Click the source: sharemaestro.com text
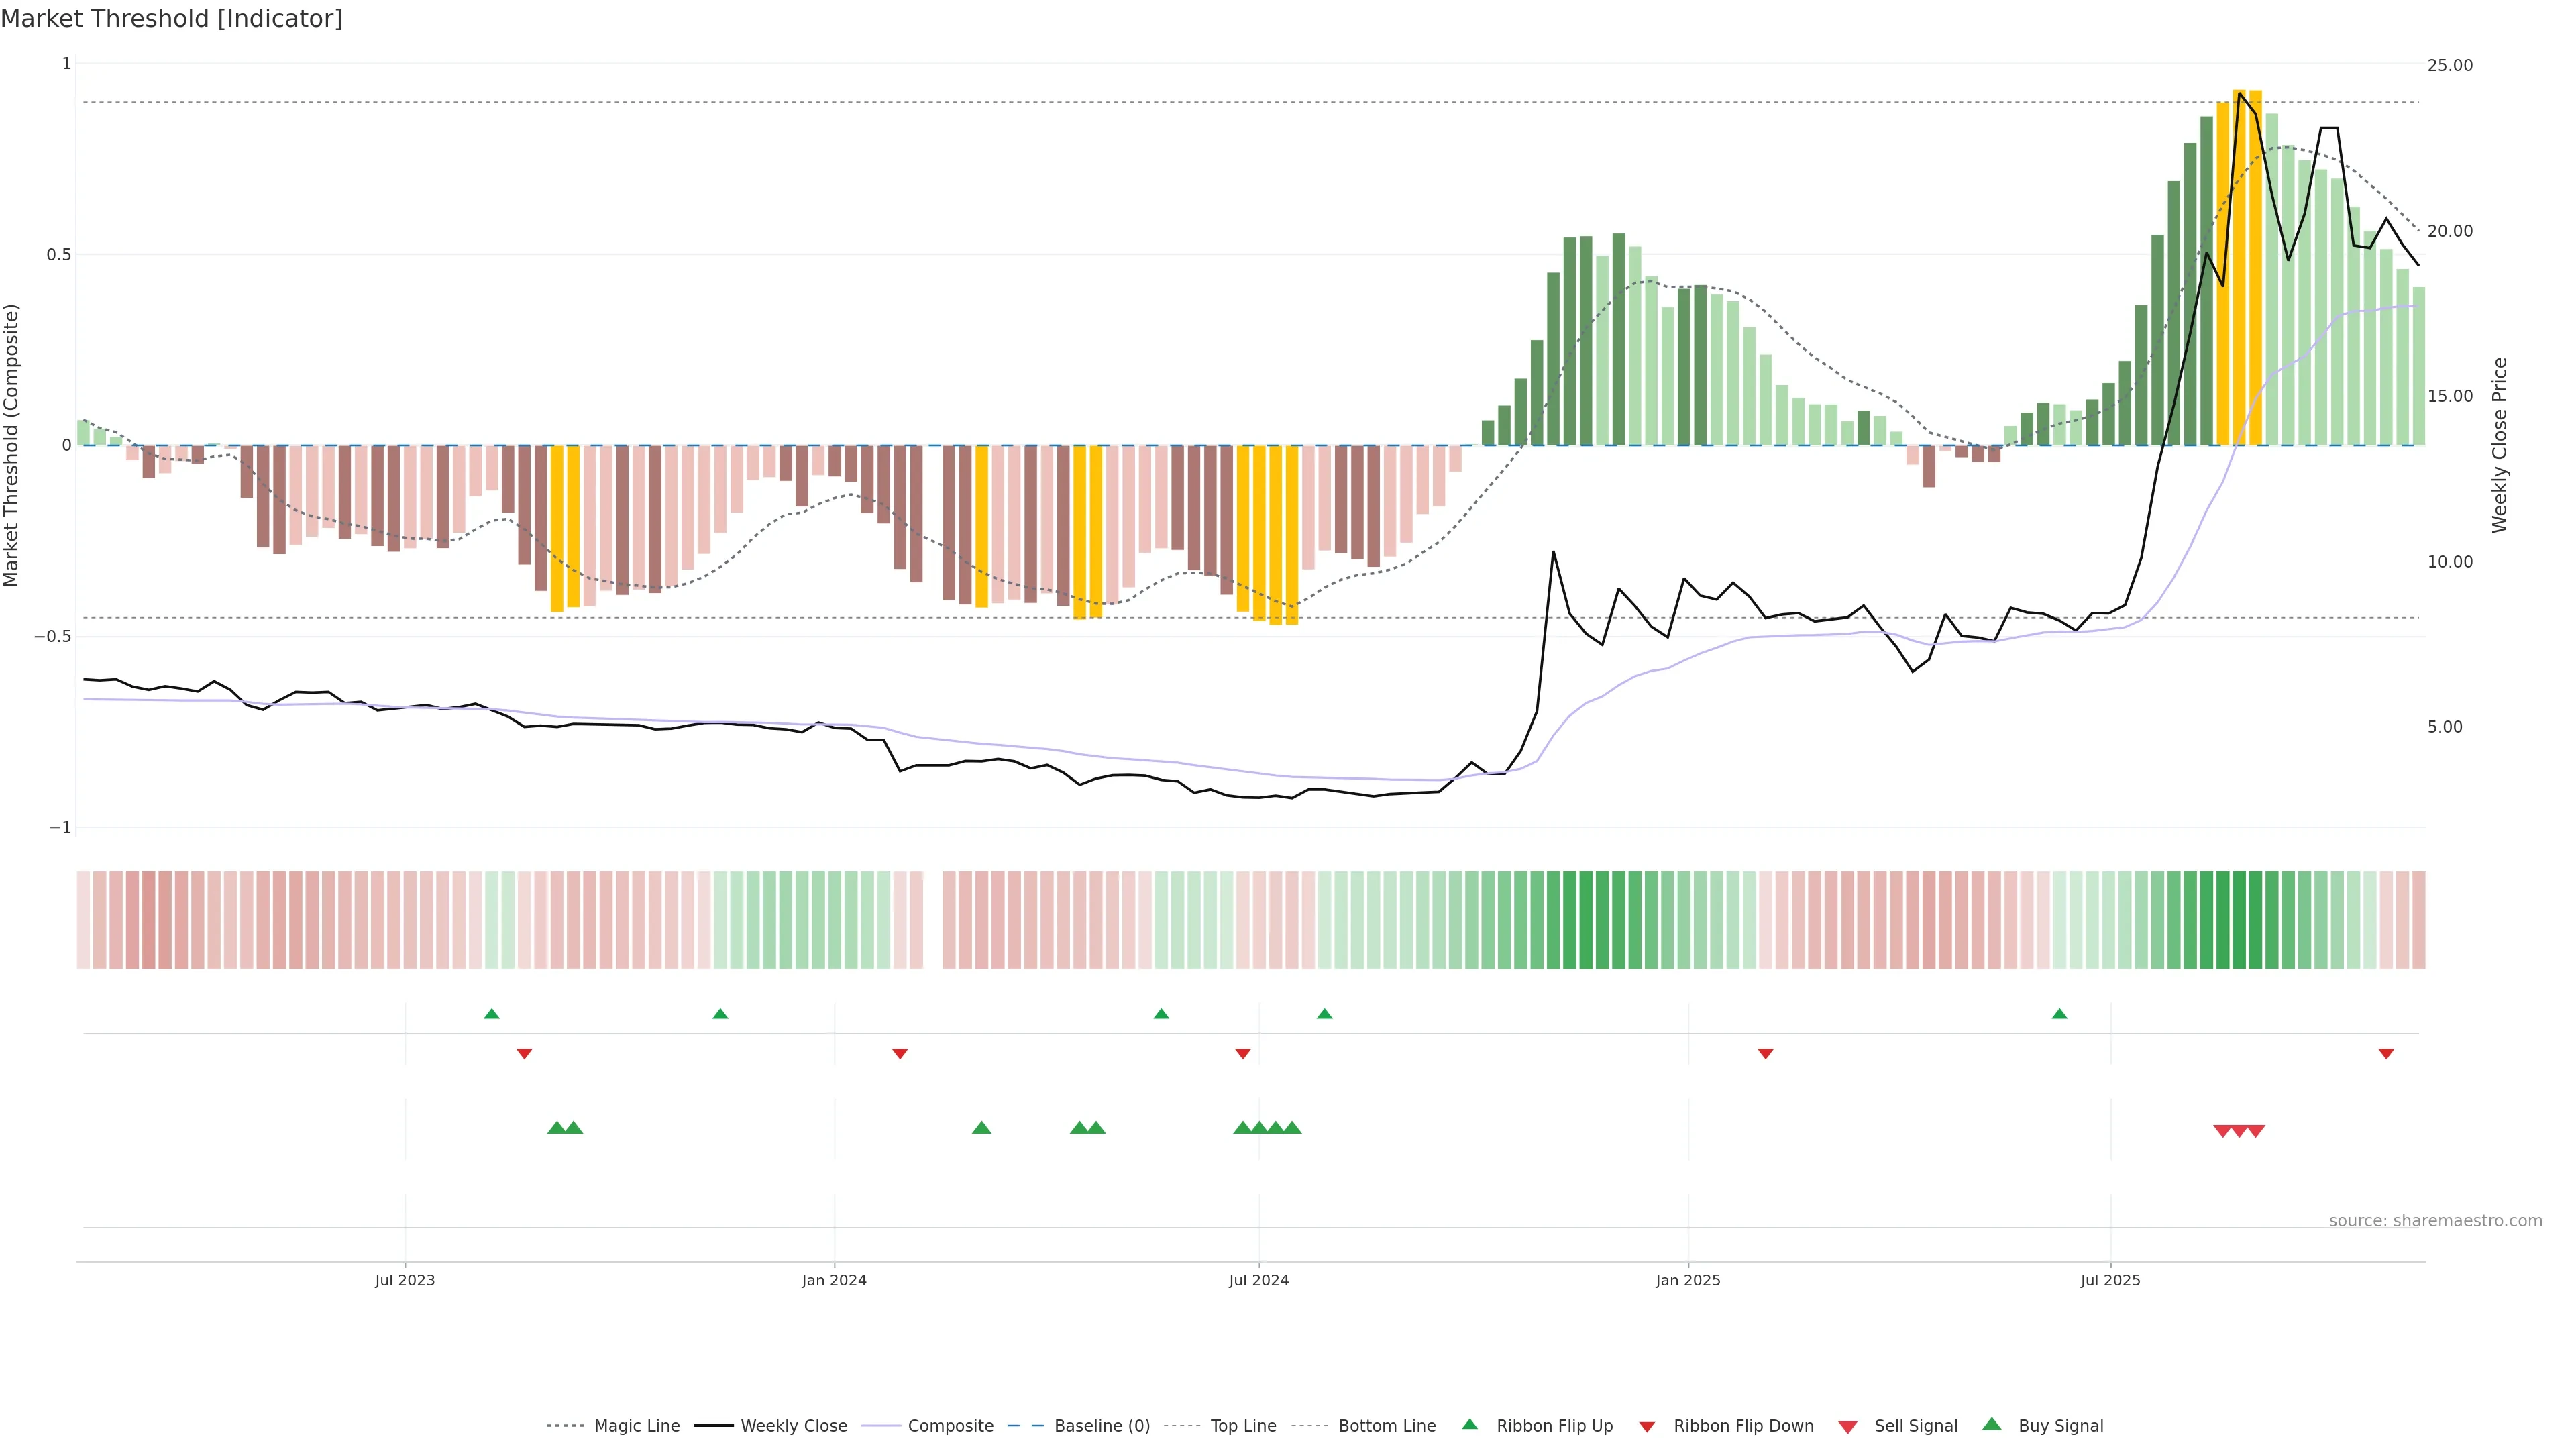Image resolution: width=2576 pixels, height=1449 pixels. (2435, 1220)
